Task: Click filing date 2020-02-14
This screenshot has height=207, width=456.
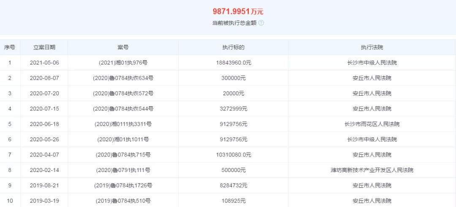Action: point(44,170)
